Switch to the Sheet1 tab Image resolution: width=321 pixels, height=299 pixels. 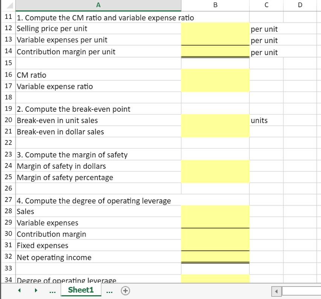pyautogui.click(x=81, y=291)
